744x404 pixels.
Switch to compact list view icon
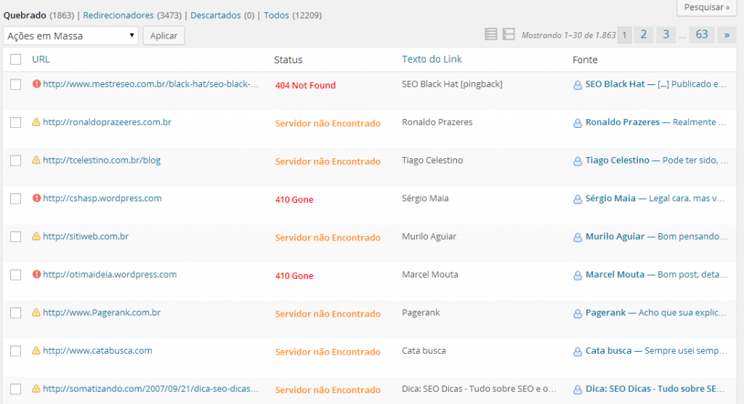[x=491, y=35]
